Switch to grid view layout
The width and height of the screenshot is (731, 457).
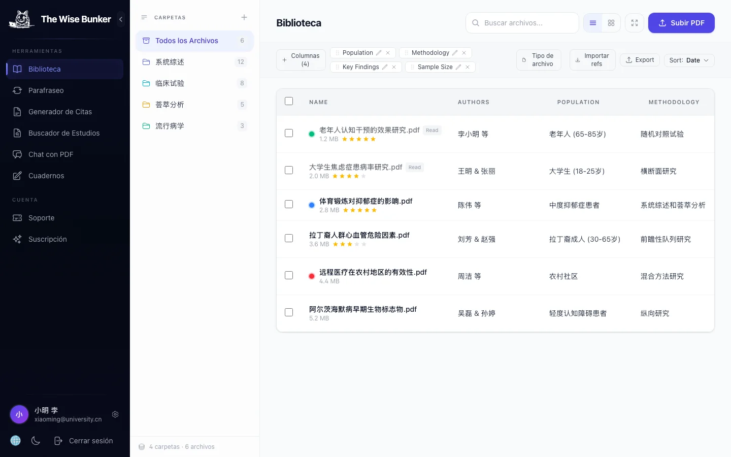point(611,23)
